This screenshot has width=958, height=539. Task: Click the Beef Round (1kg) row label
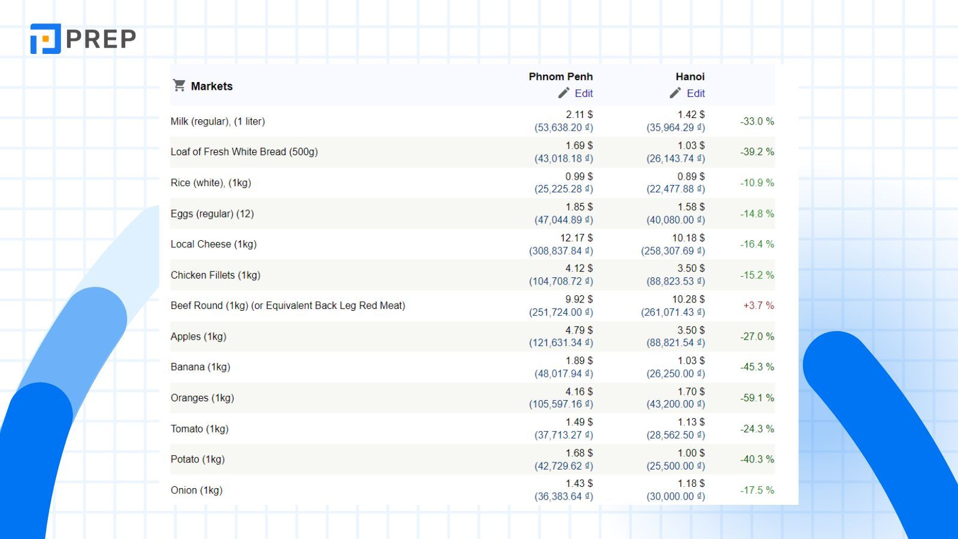click(288, 305)
